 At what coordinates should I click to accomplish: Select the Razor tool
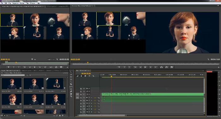tap(71, 84)
